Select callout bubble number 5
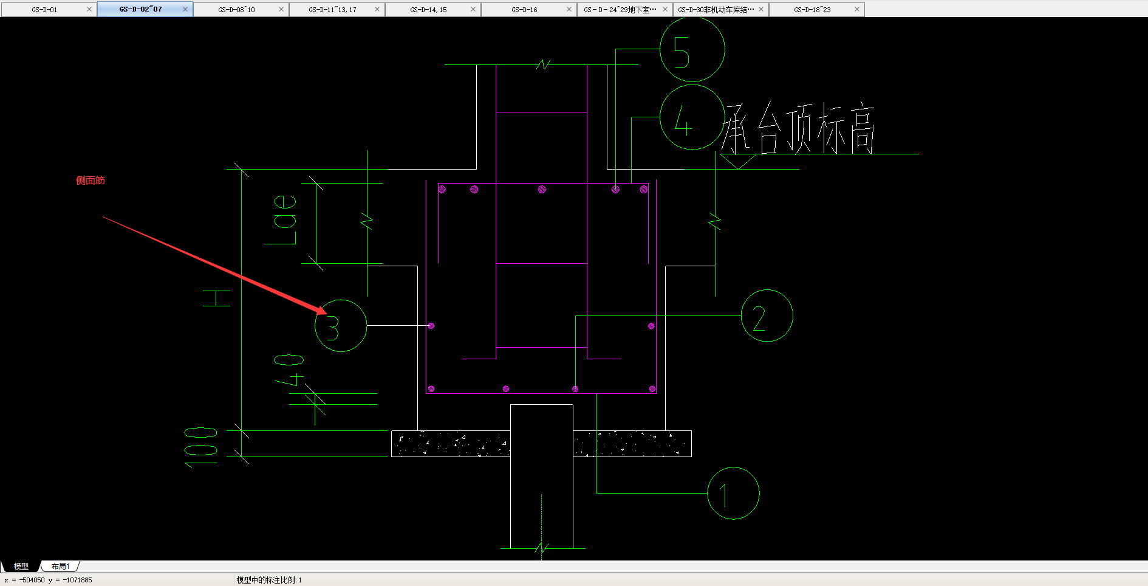Viewport: 1148px width, 586px height. [692, 49]
